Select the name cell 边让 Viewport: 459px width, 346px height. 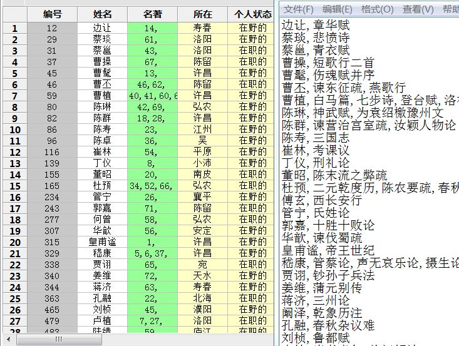103,28
